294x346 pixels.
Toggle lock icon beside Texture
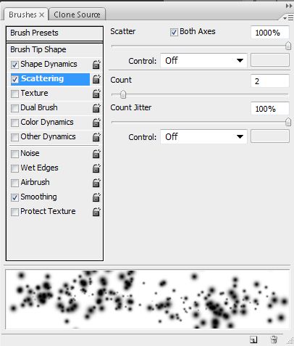pyautogui.click(x=96, y=94)
